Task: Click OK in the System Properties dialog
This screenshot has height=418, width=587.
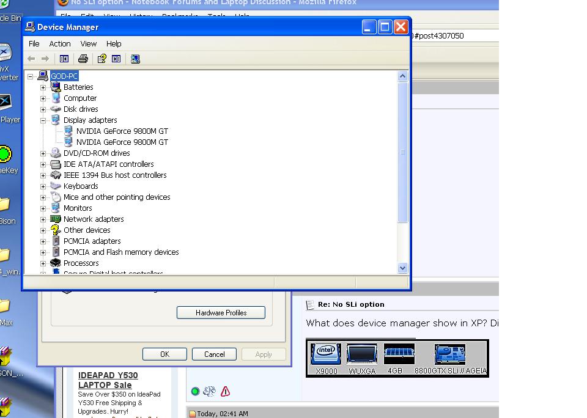Action: pos(164,354)
